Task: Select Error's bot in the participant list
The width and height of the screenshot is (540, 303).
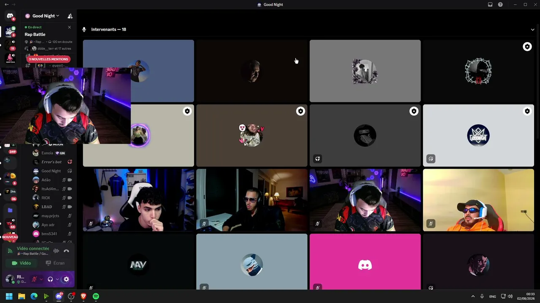Action: (x=52, y=162)
